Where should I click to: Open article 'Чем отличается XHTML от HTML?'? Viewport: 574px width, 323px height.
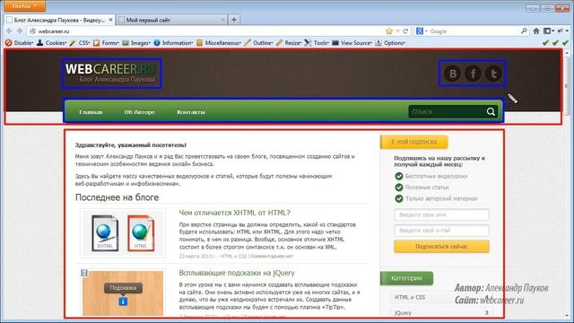[234, 213]
